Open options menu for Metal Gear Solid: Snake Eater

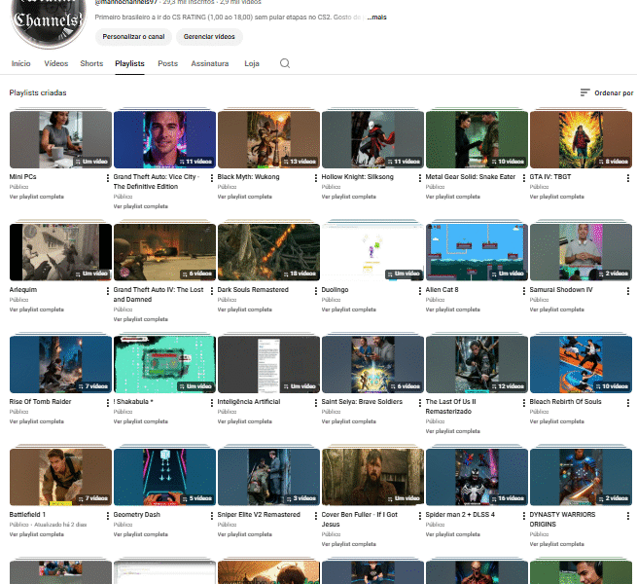(x=523, y=178)
